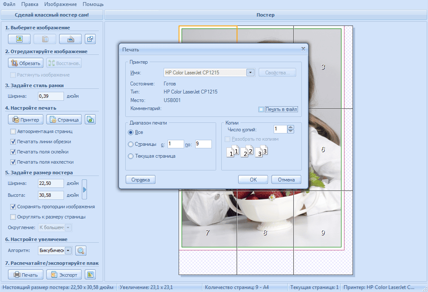
Task: Uncheck Печатать поля нахлестки
Action: point(13,162)
